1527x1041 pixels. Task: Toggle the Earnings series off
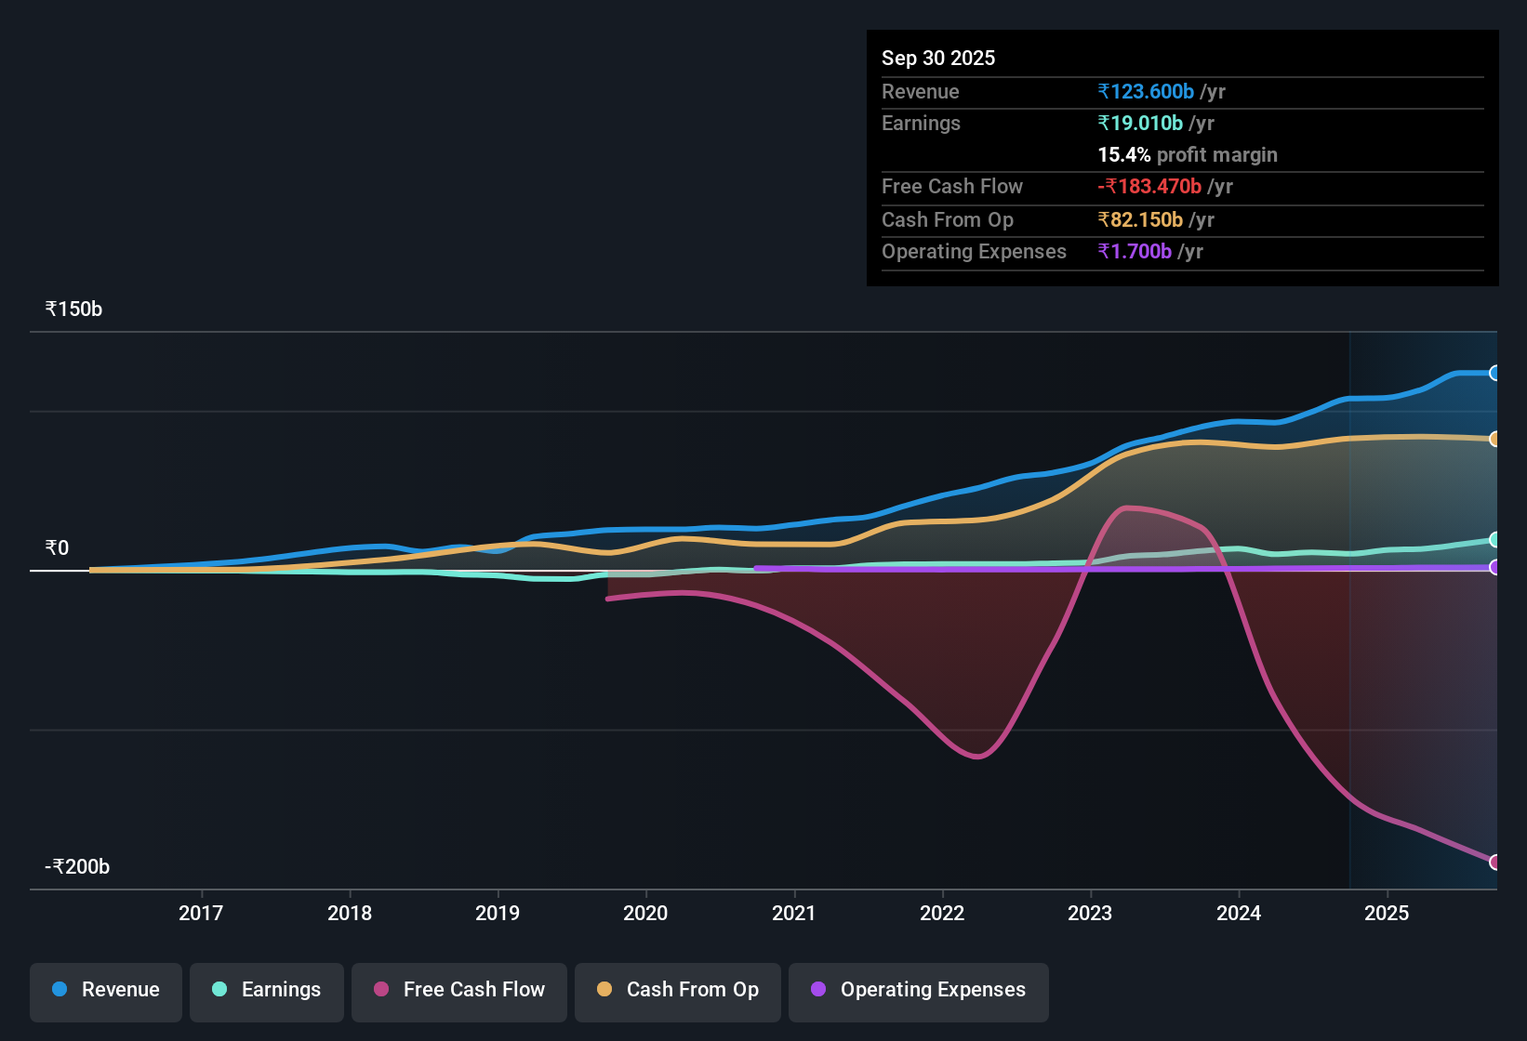(x=266, y=990)
